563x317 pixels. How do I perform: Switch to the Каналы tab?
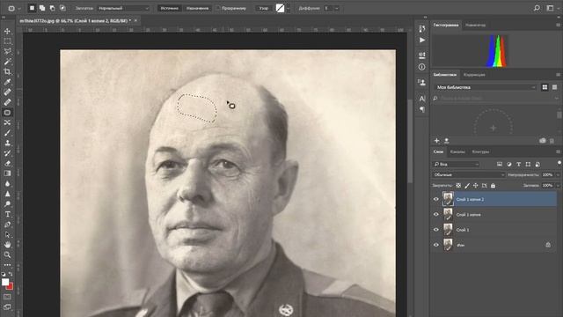[457, 151]
